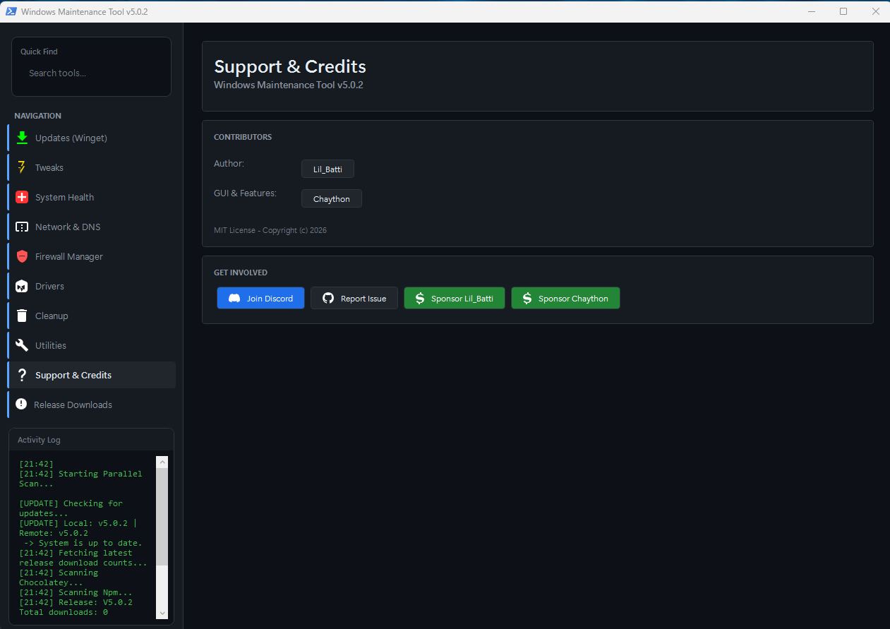Click the NAVIGATION sidebar heading
The image size is (890, 629).
point(37,116)
